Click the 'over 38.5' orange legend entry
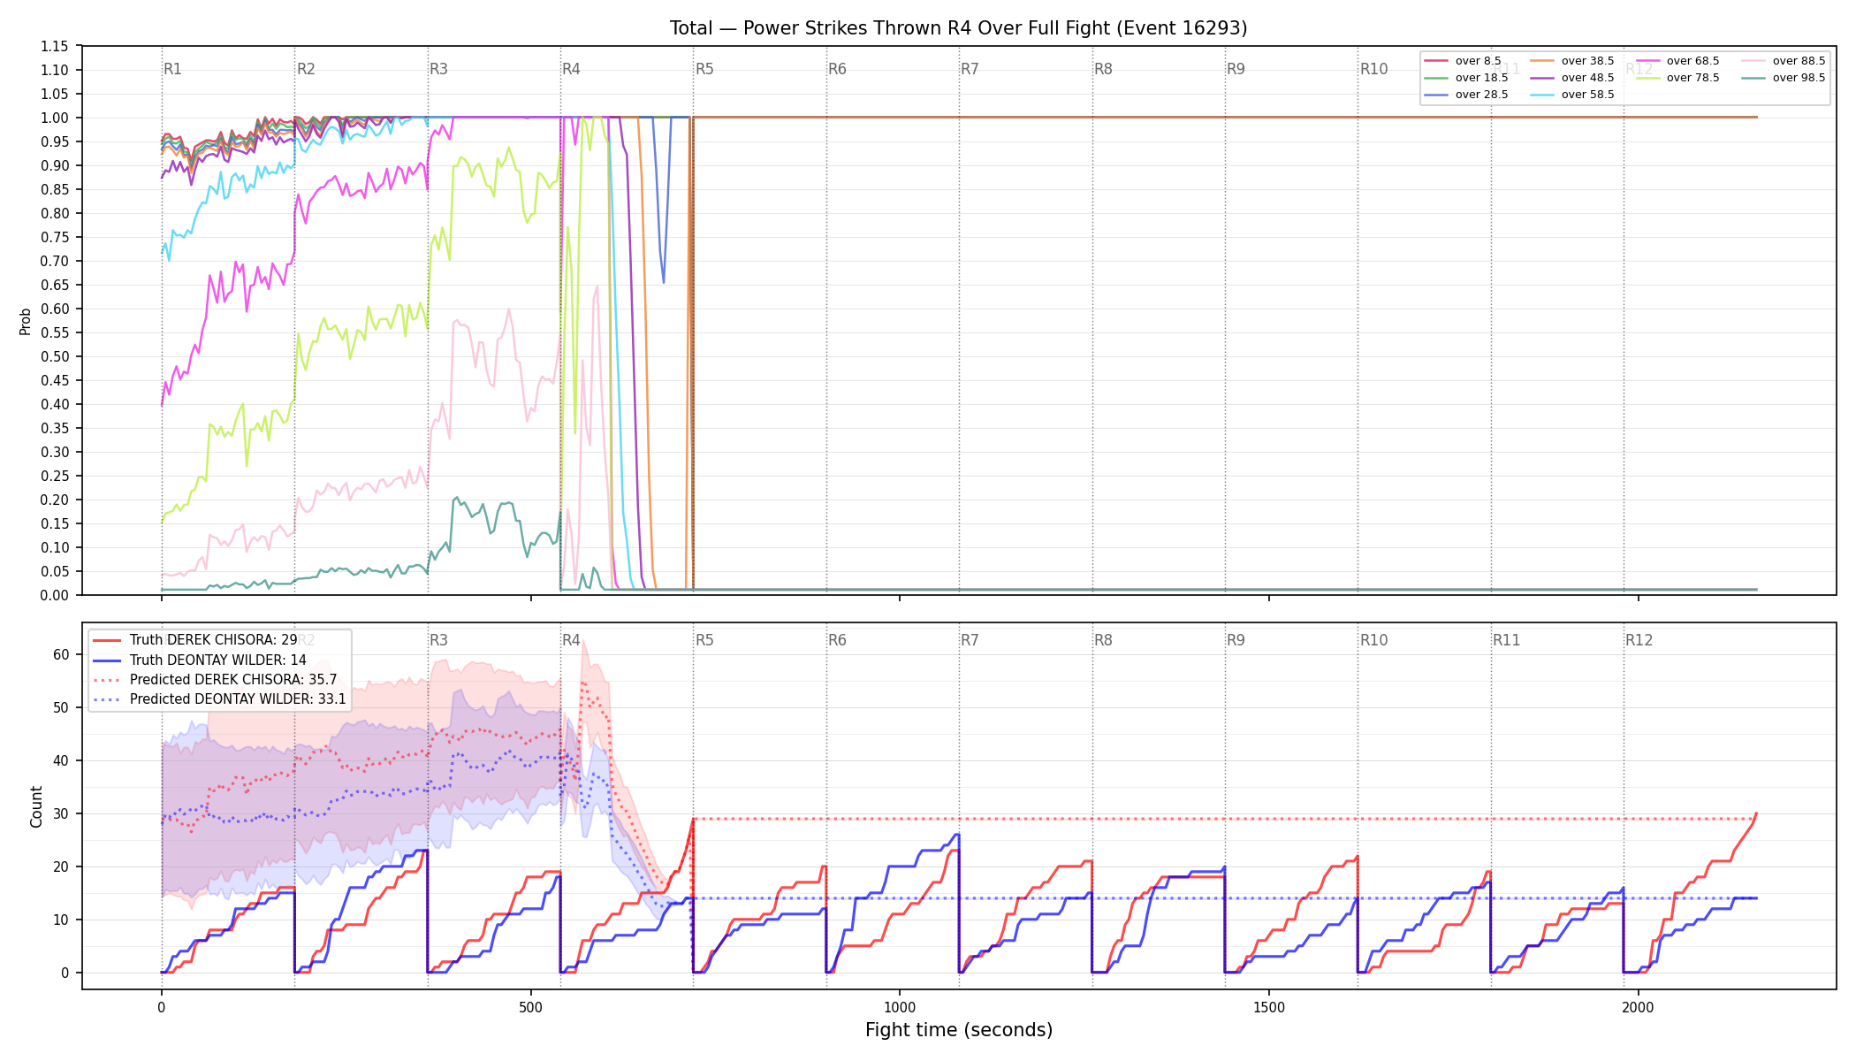 pos(1572,61)
